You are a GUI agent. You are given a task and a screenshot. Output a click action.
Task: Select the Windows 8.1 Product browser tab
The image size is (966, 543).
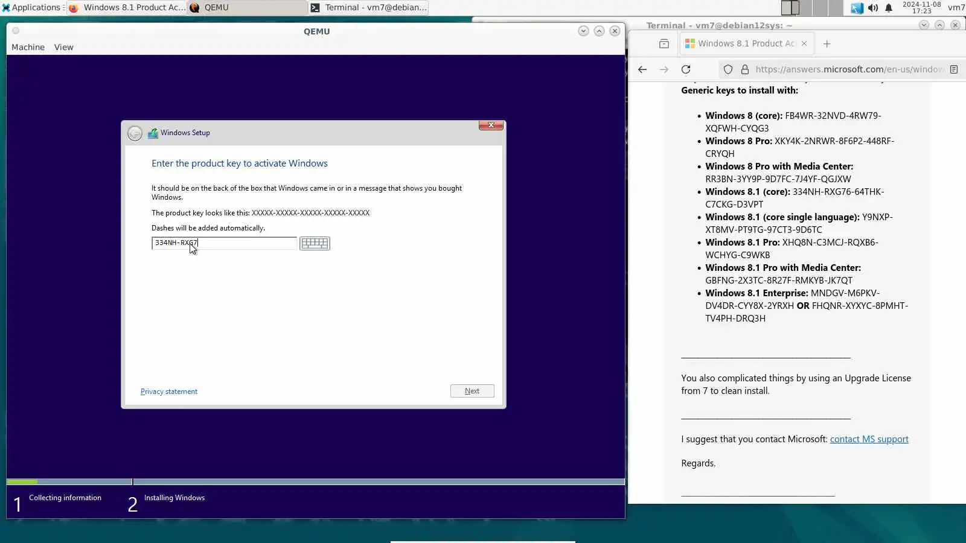[x=747, y=43]
